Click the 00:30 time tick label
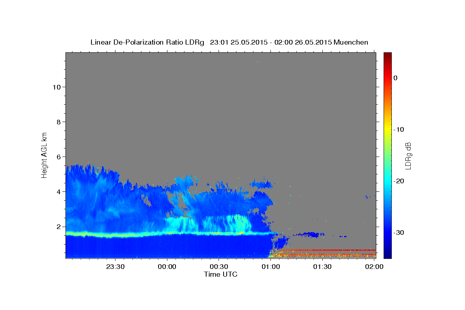465x310 pixels. [x=219, y=267]
